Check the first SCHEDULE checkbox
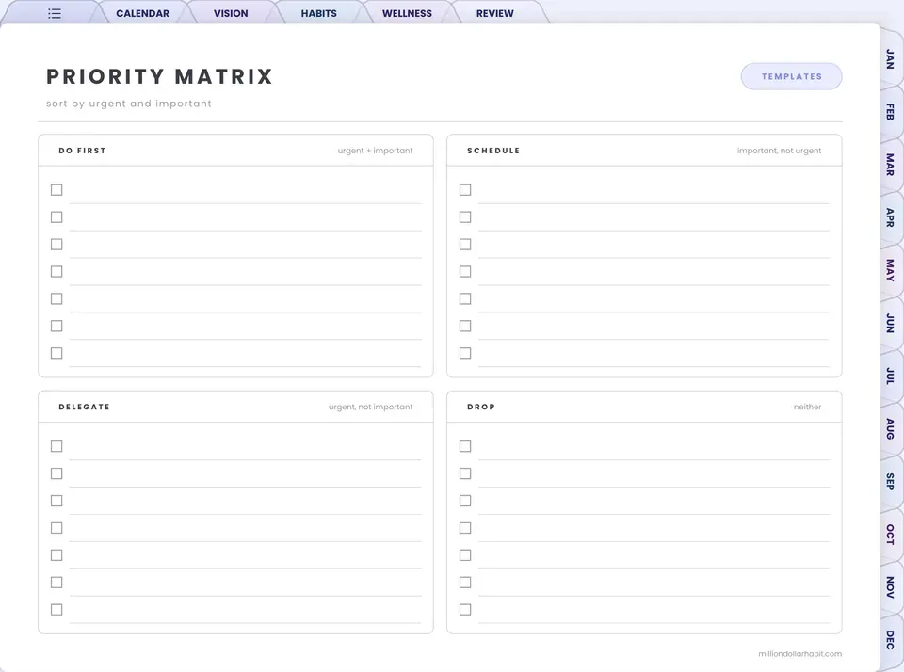The width and height of the screenshot is (904, 672). (465, 189)
